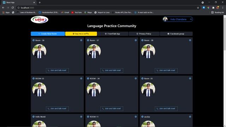226x127 pixels.
Task: Click member avatar in Room - 38
Action: coord(148,51)
